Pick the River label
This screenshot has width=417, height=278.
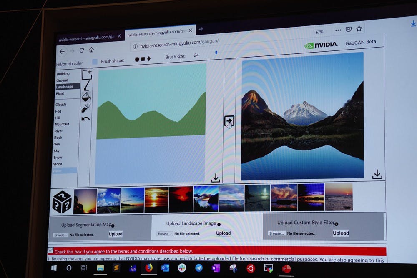58,131
